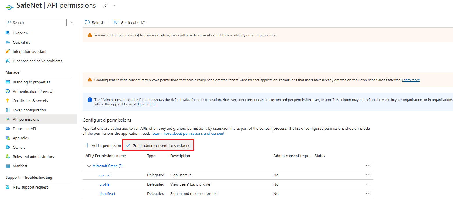Open Certificates & secrets via its key icon
The image size is (453, 199).
click(8, 101)
